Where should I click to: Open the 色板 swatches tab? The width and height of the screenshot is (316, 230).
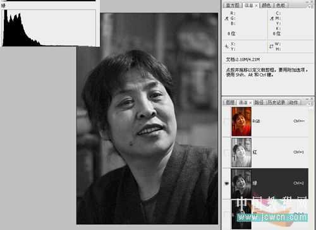point(281,5)
